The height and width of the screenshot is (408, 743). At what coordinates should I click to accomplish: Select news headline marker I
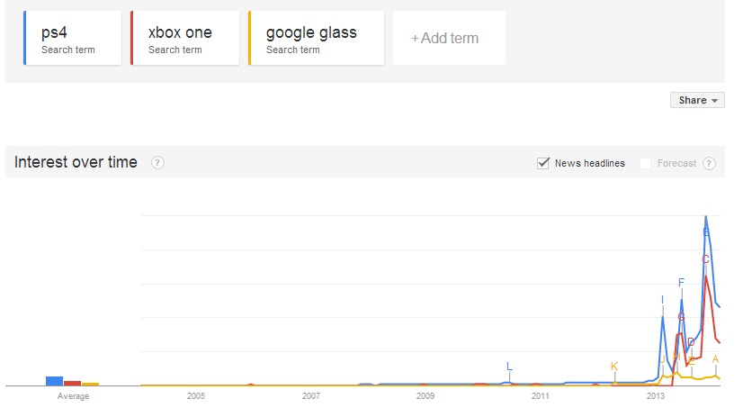(x=662, y=300)
